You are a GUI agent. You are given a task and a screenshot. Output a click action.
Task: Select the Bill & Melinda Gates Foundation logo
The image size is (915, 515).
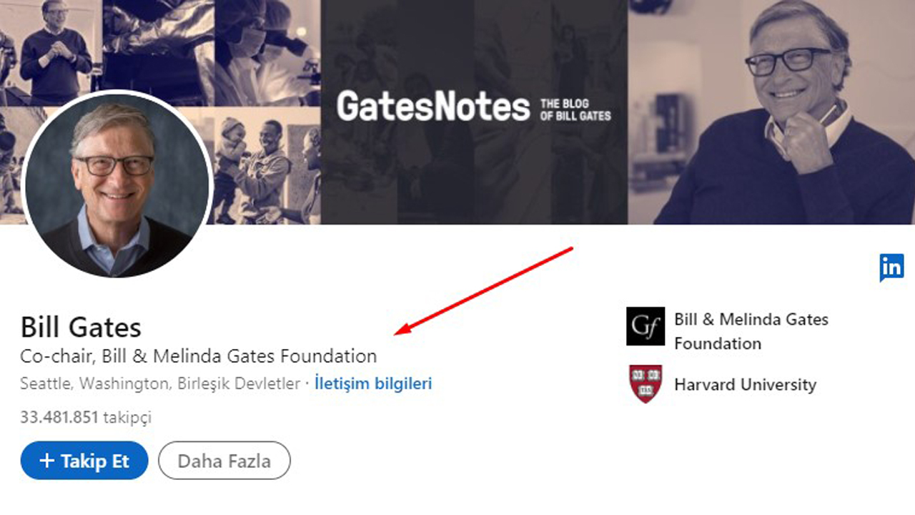(x=646, y=325)
